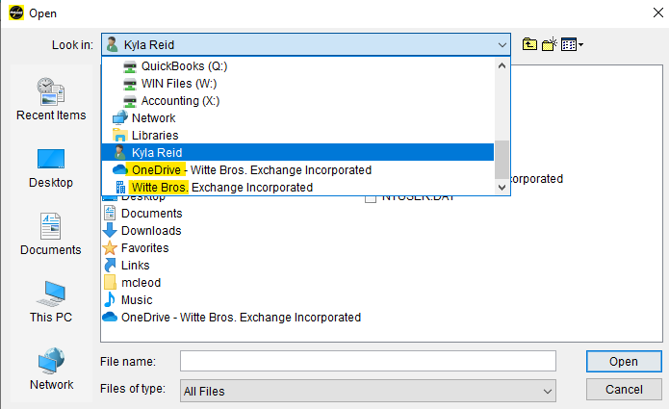Click the Create New Folder icon

(x=550, y=44)
